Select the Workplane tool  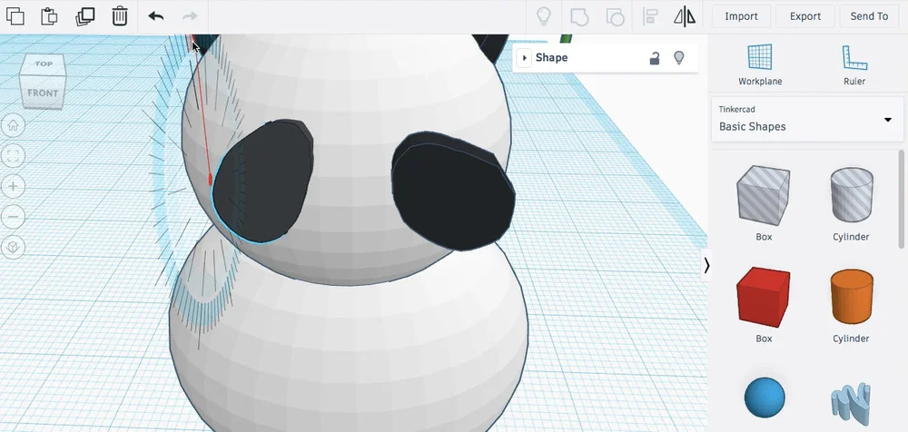[x=760, y=64]
